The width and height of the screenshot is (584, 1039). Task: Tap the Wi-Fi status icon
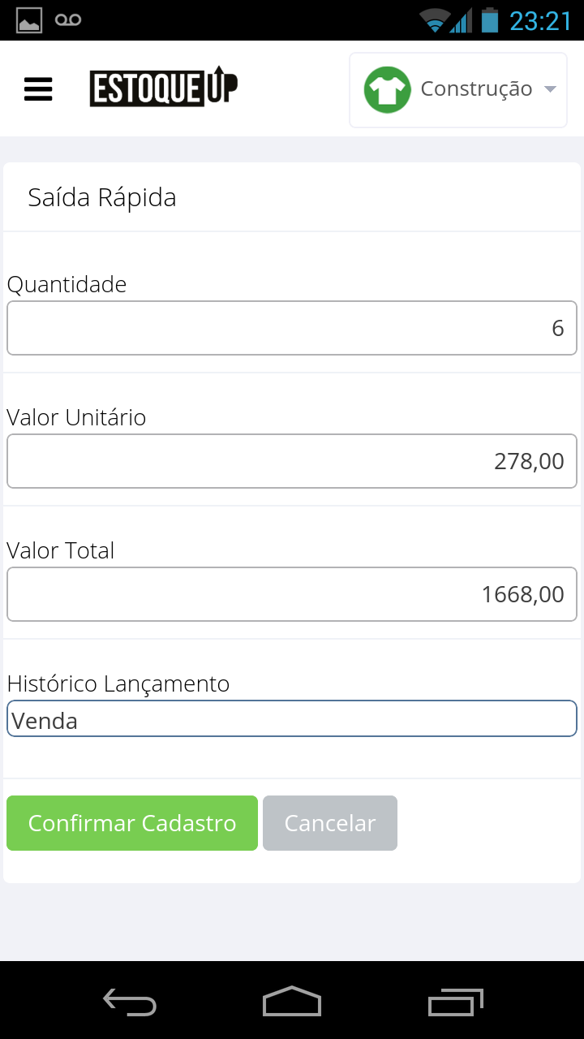click(435, 20)
